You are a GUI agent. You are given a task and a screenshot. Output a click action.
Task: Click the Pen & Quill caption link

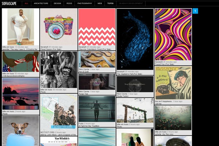pos(84,72)
